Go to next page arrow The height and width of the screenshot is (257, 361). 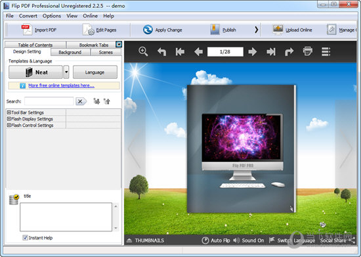(253, 52)
